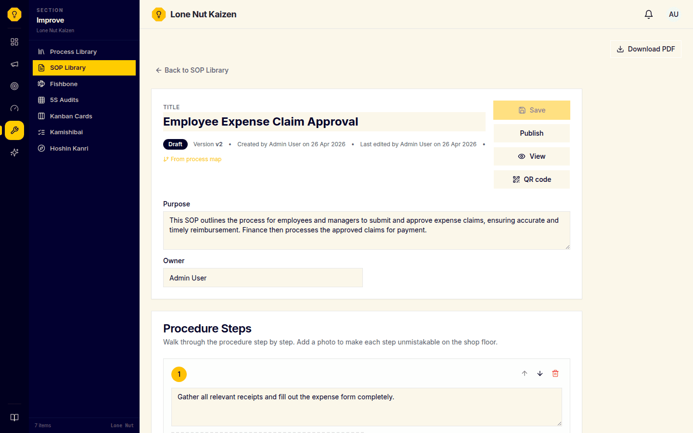
Task: Follow the From process map link
Action: pyautogui.click(x=192, y=159)
